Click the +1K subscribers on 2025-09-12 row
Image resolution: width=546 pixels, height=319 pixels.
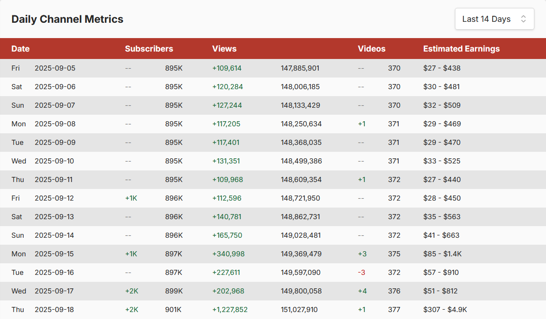click(x=132, y=198)
